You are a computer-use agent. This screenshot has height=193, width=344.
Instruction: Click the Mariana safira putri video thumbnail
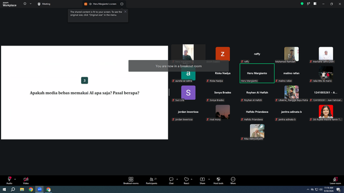point(326,54)
